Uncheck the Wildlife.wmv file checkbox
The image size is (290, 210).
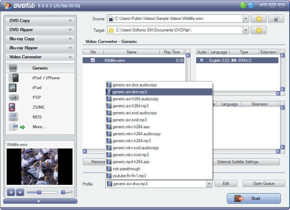tap(93, 60)
